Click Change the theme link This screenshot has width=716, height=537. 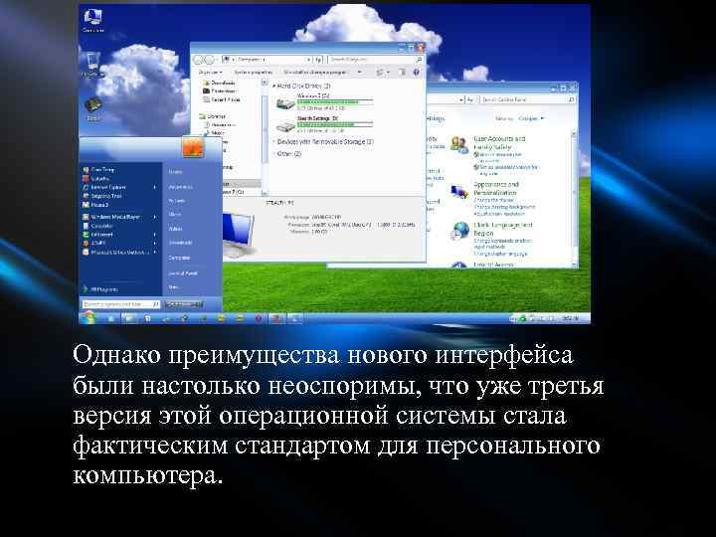[x=493, y=201]
